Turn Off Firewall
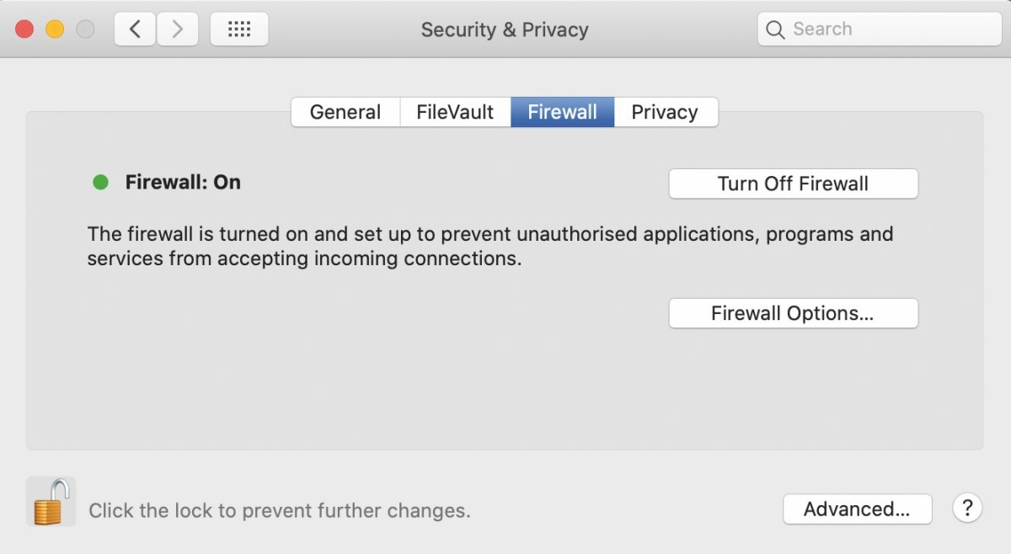1011x554 pixels. [x=793, y=184]
